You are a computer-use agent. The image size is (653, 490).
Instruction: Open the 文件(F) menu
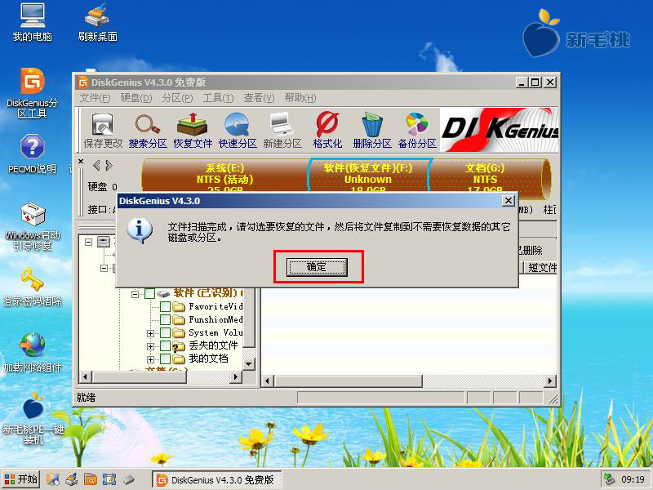tap(95, 98)
